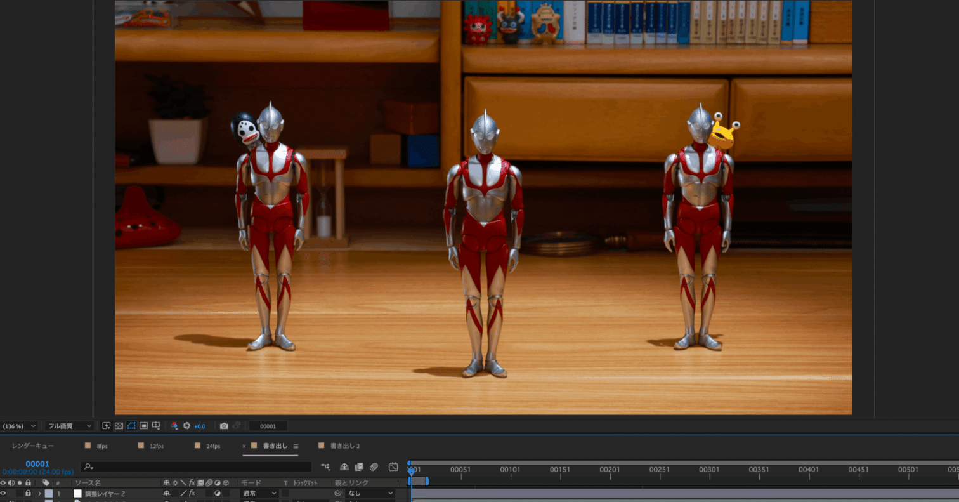
Task: Unlock the 調整レイヤー 2 layer
Action: (28, 493)
